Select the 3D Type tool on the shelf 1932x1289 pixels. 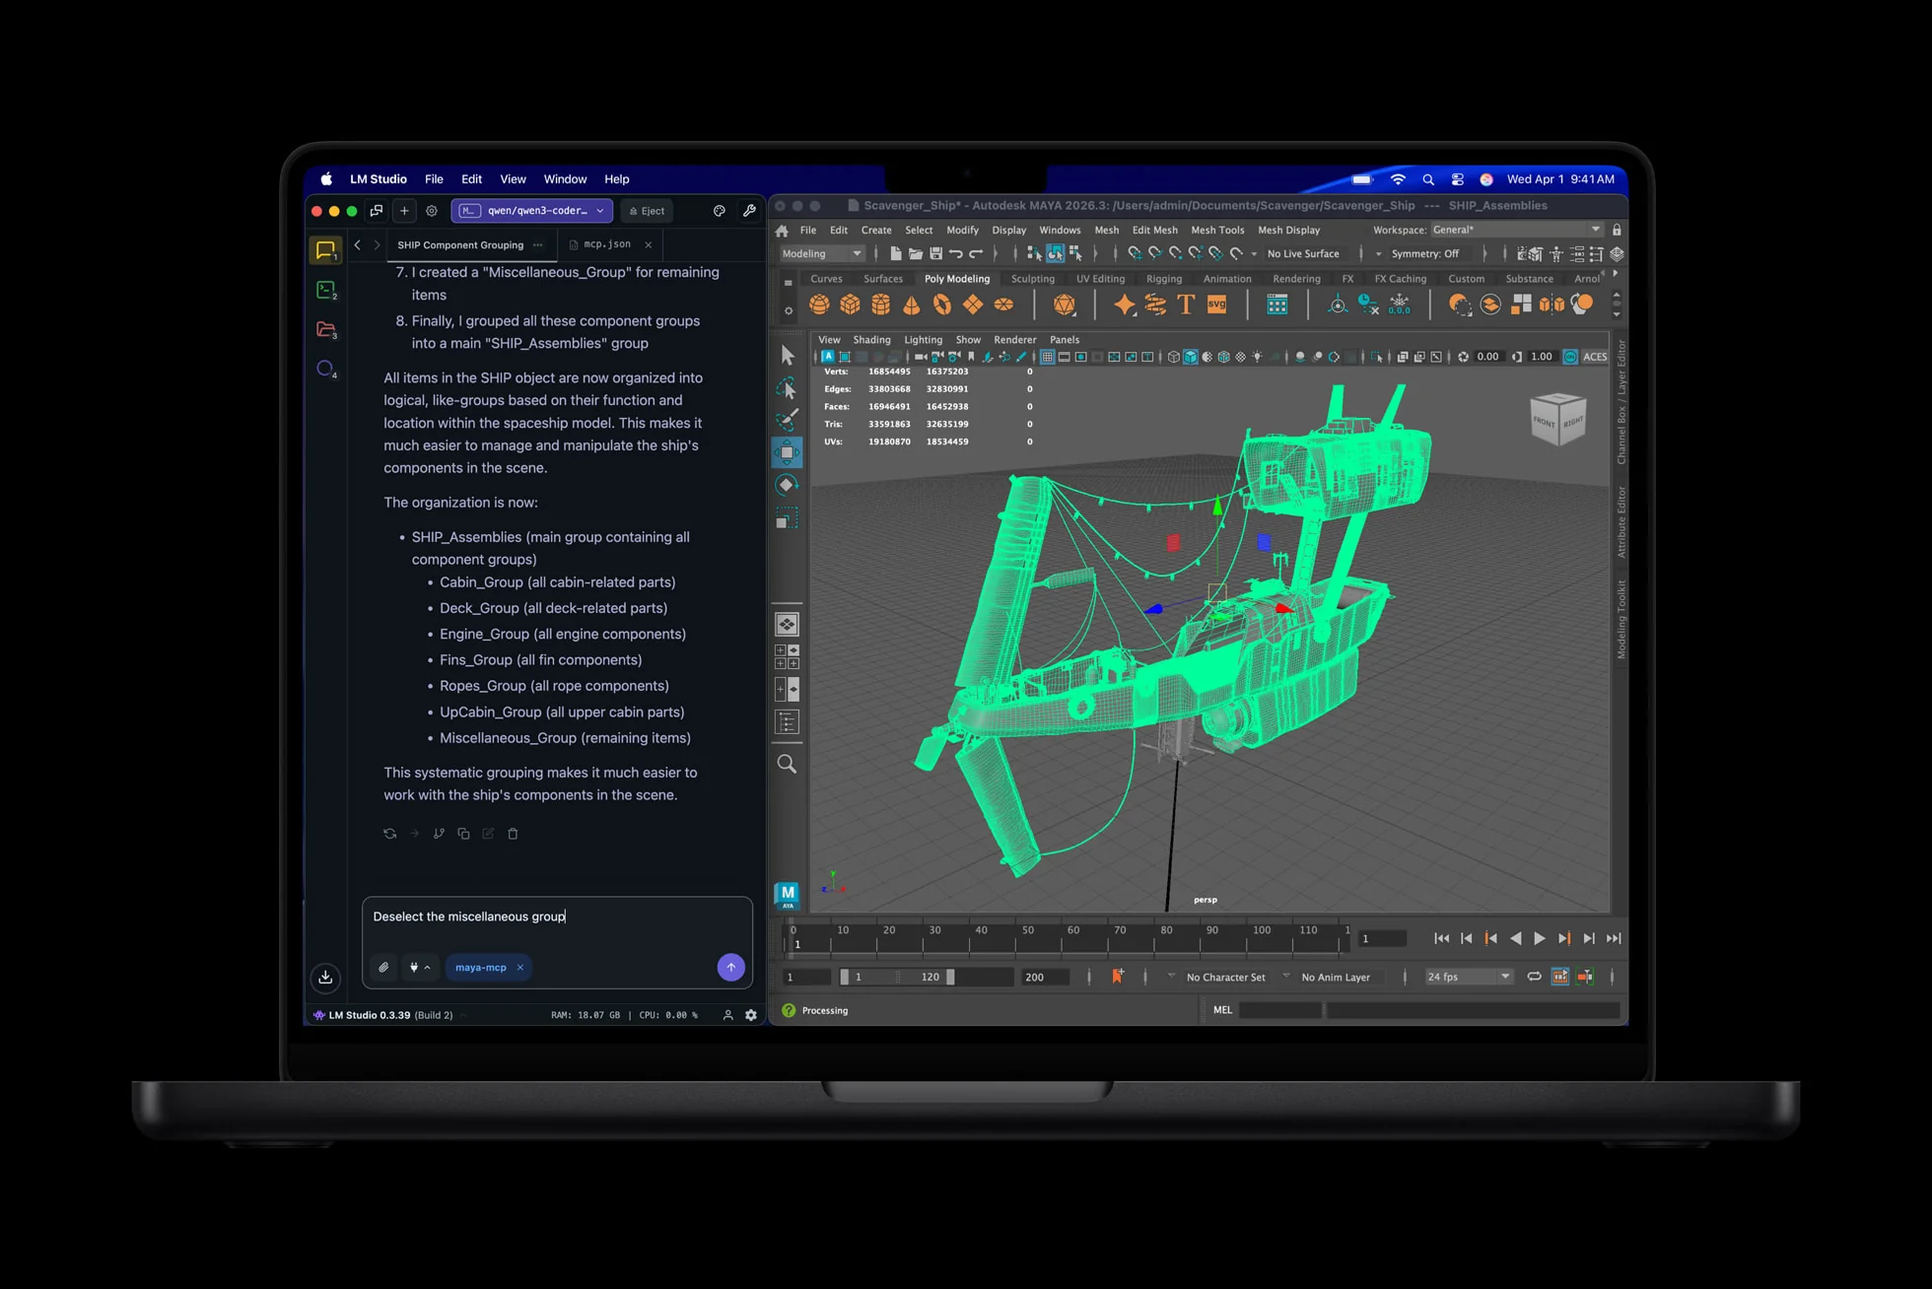(1186, 305)
